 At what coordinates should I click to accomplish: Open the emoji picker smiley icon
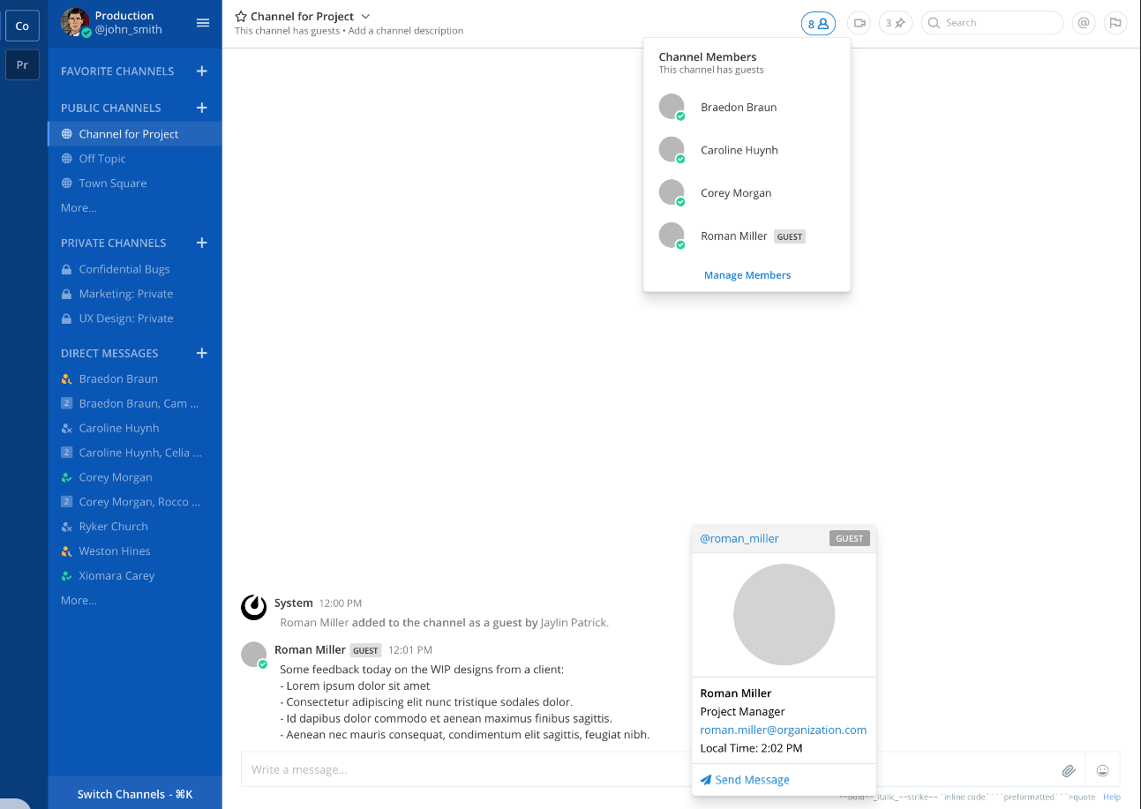click(1102, 770)
